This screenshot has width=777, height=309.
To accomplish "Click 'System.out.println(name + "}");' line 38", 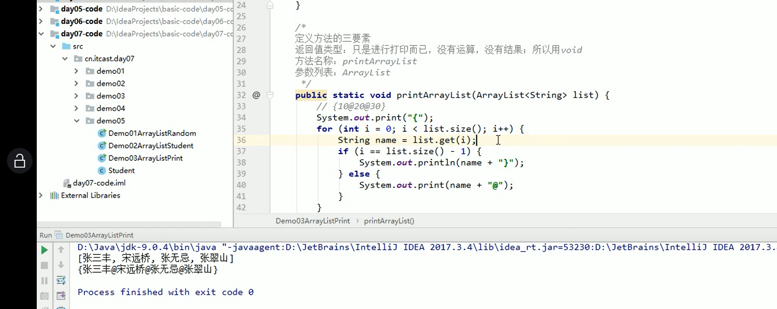I will [x=442, y=163].
